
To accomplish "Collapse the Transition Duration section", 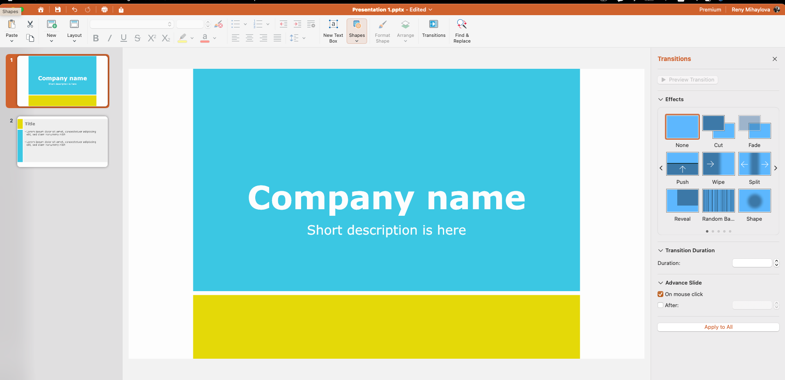I will [660, 250].
